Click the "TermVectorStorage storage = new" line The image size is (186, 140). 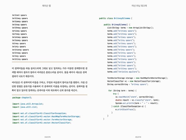pos(138,78)
